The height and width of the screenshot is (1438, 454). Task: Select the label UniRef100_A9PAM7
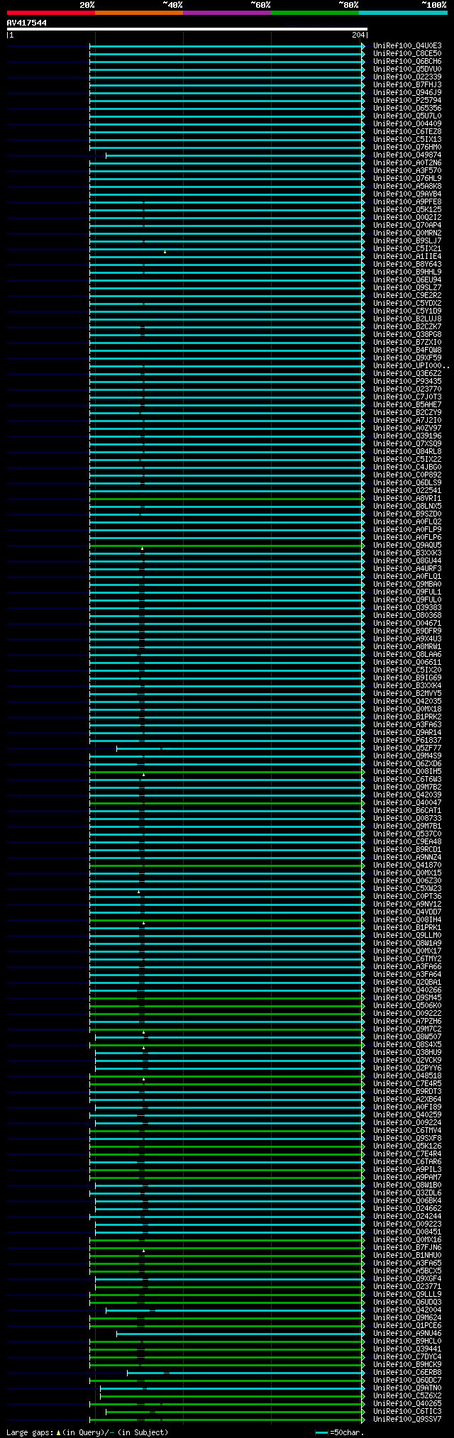(407, 1178)
